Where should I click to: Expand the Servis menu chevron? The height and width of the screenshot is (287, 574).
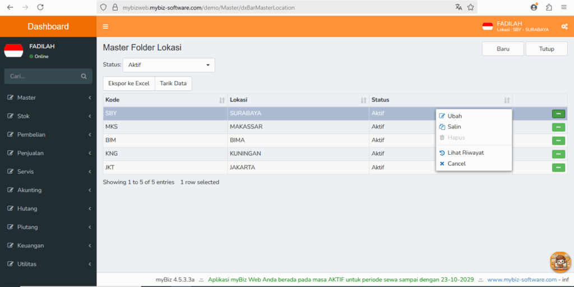90,172
